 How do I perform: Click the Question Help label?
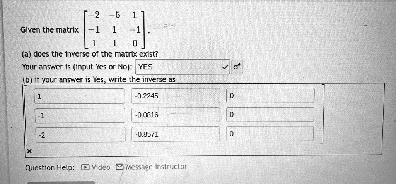[x=50, y=168]
